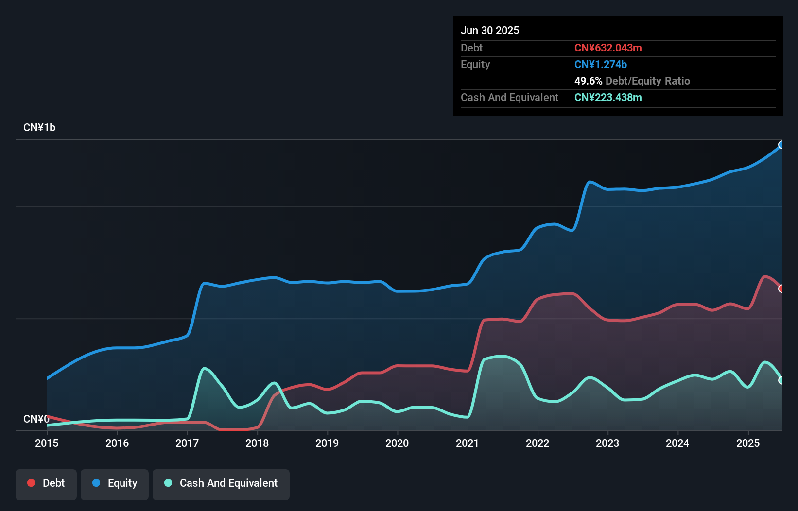Toggle the Cash And Equivalent legend button

coord(221,484)
